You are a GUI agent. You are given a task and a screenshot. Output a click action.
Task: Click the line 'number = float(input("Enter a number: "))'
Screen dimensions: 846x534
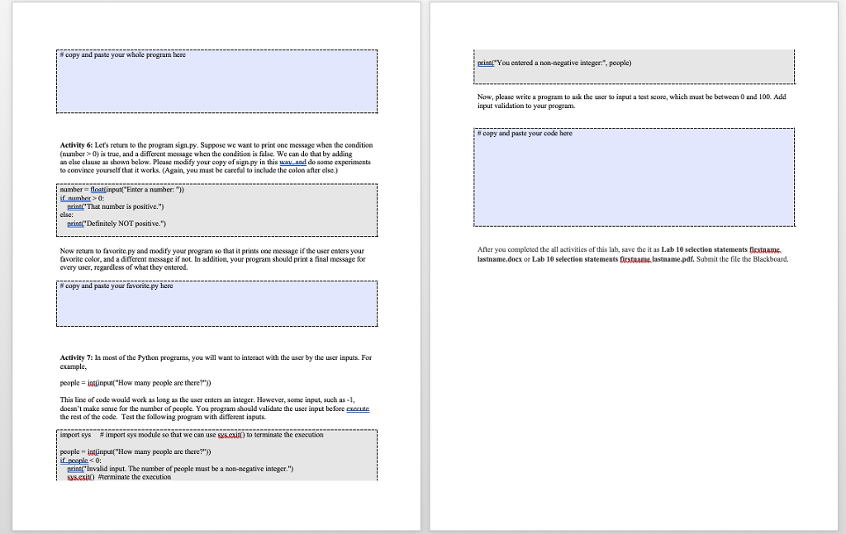click(x=122, y=190)
